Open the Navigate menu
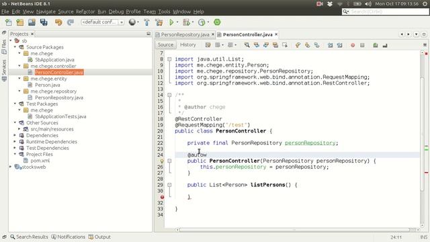 click(46, 11)
